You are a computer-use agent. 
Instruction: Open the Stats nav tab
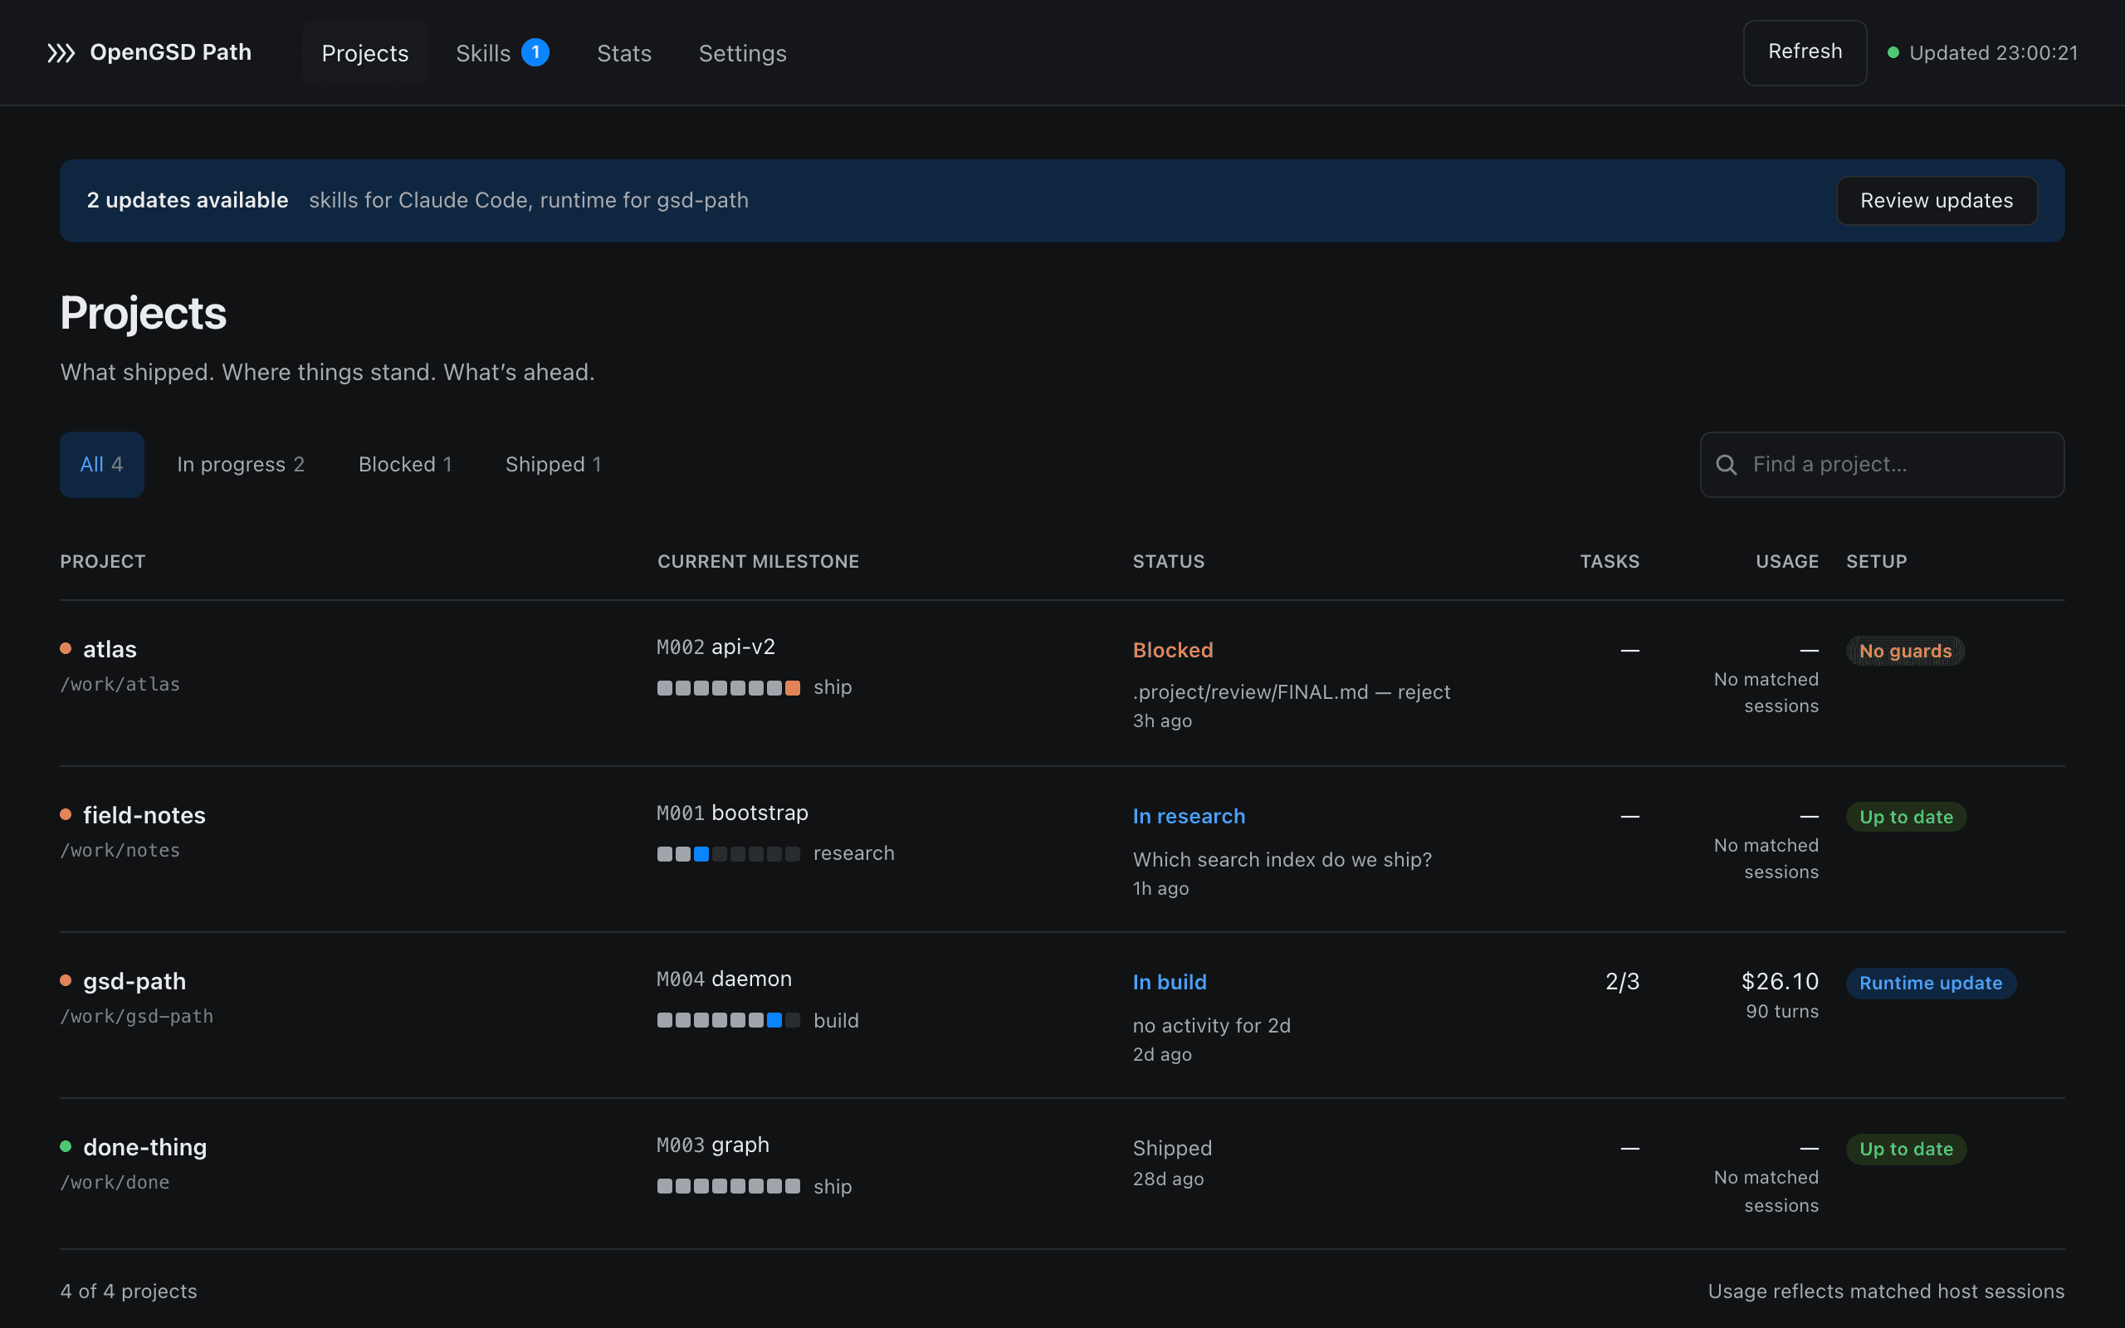[623, 52]
